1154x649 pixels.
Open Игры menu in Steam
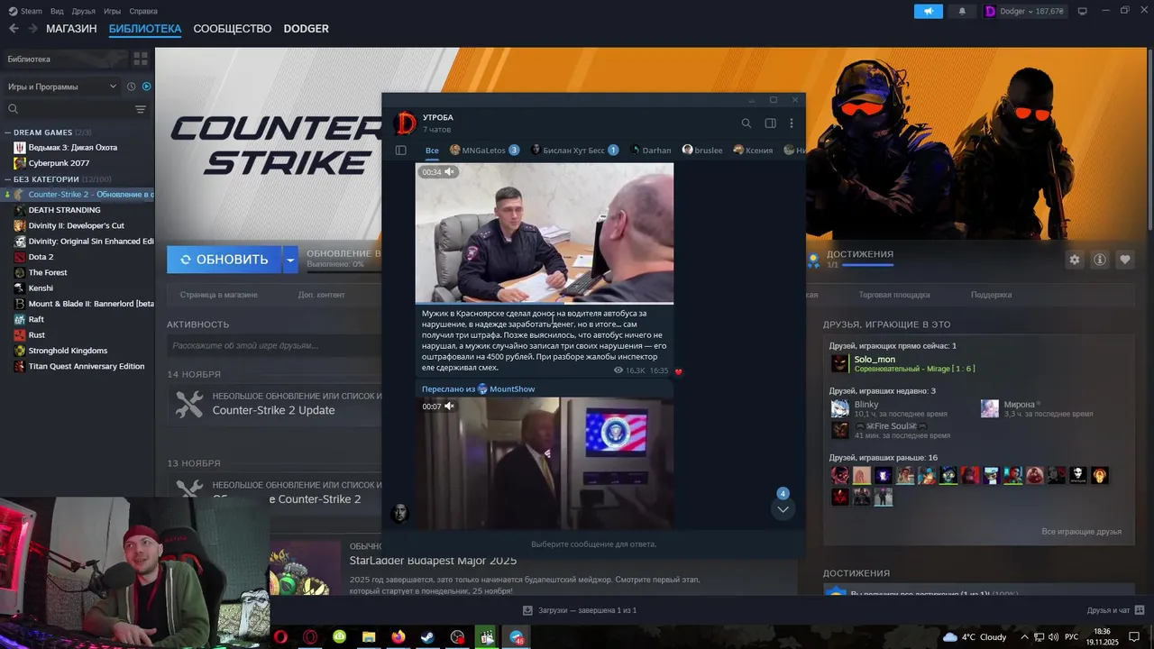click(112, 11)
